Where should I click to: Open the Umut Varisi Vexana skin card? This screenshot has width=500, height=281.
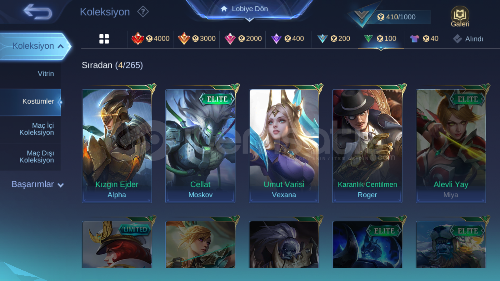pyautogui.click(x=284, y=145)
